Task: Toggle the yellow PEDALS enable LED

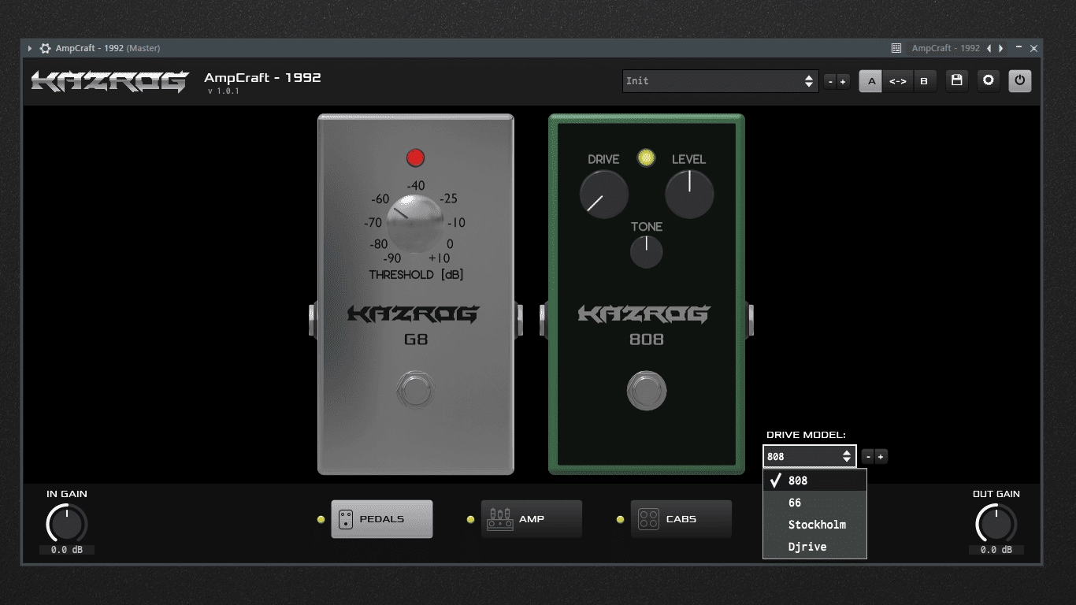Action: (321, 519)
